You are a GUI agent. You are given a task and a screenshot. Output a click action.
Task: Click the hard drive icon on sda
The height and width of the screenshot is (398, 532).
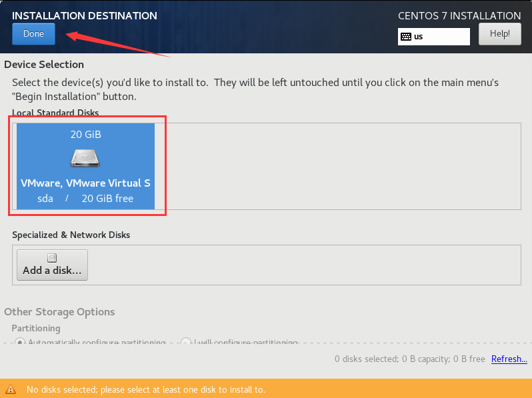click(x=85, y=158)
